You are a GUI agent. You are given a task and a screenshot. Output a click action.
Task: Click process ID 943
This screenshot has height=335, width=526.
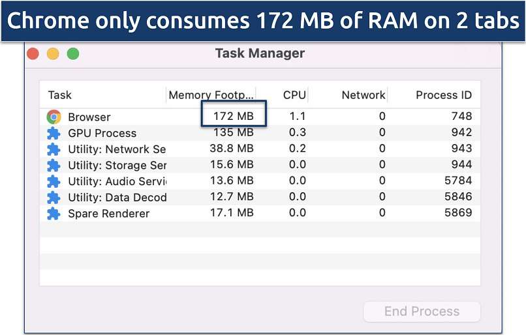coord(461,149)
